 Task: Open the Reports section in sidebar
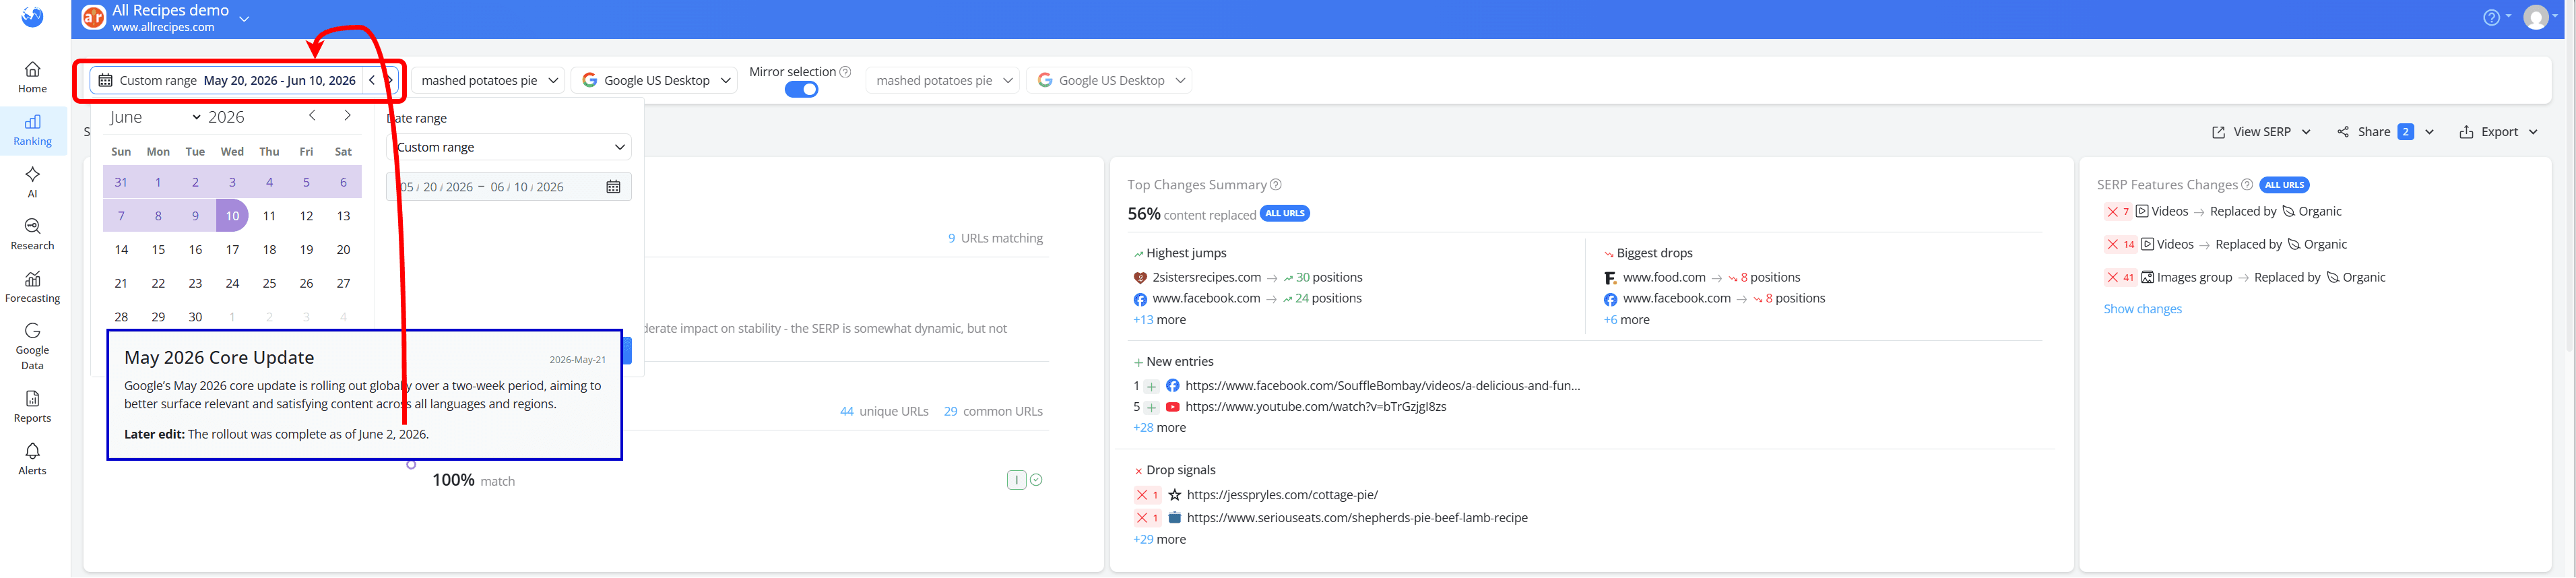tap(32, 407)
